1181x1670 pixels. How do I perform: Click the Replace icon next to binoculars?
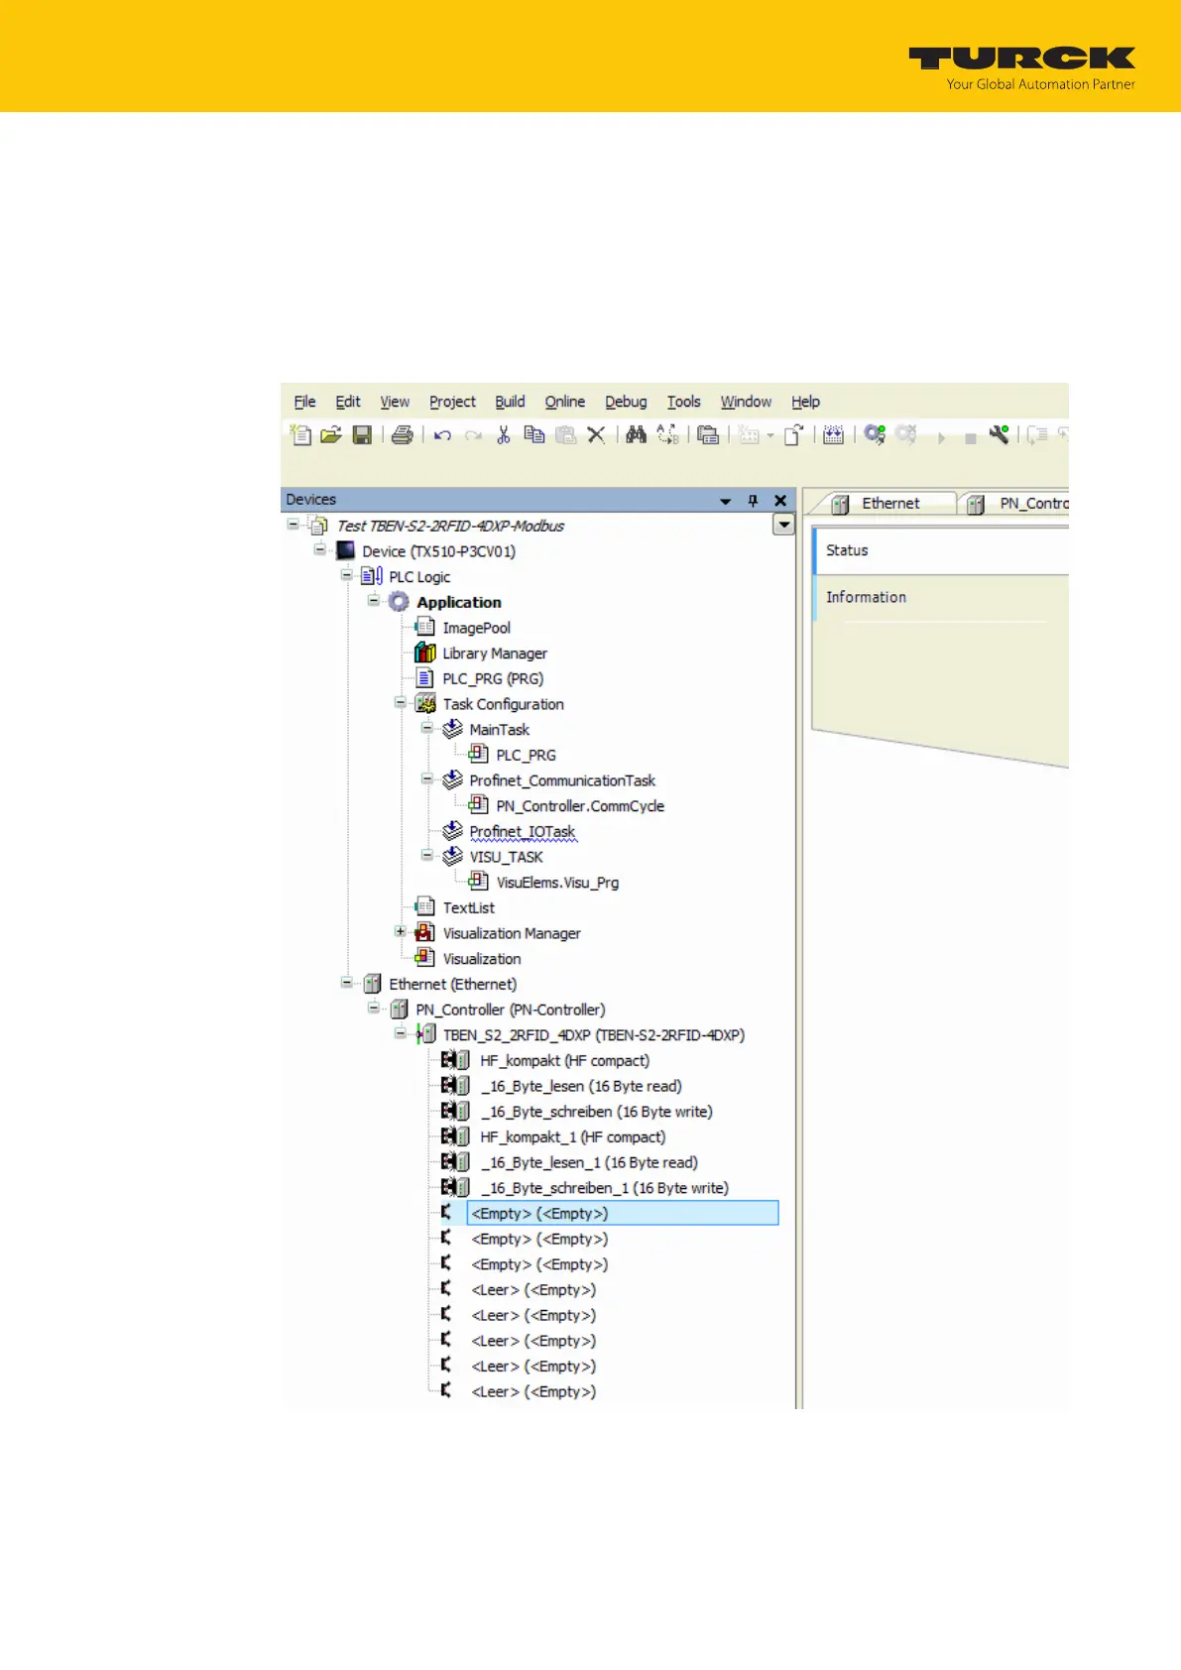tap(667, 434)
